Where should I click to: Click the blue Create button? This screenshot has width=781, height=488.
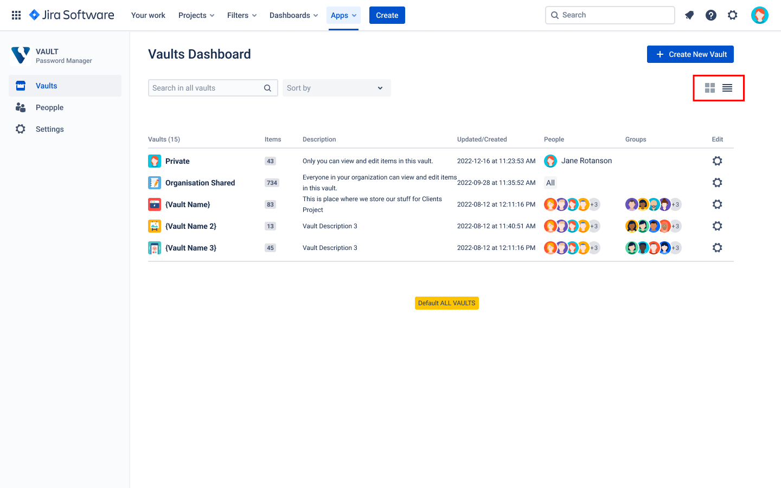pyautogui.click(x=387, y=15)
